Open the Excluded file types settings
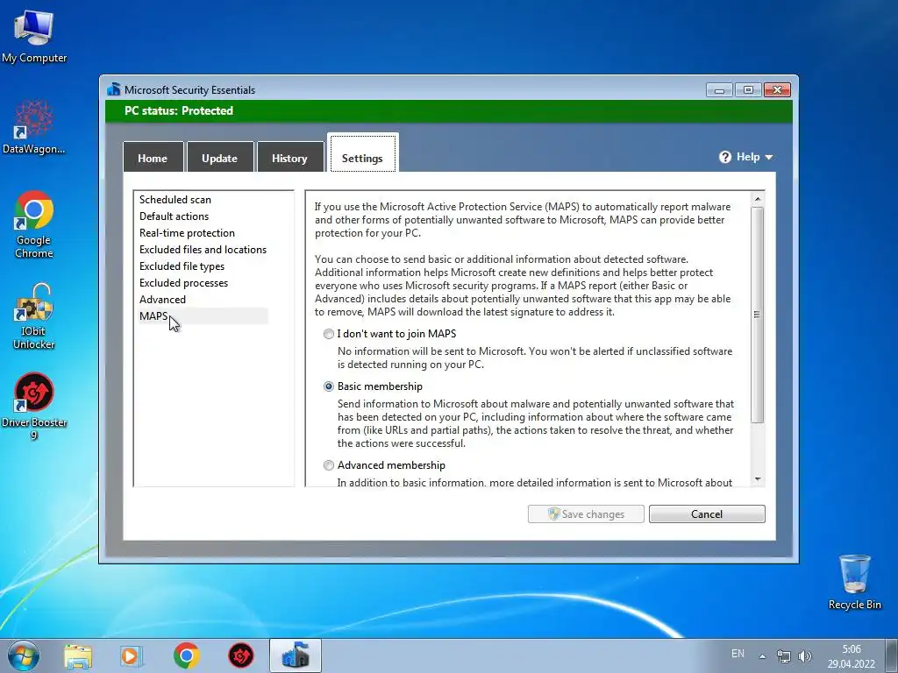898x673 pixels. 182,266
